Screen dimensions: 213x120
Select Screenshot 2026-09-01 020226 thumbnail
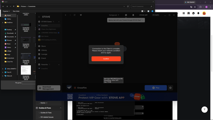[26, 25]
